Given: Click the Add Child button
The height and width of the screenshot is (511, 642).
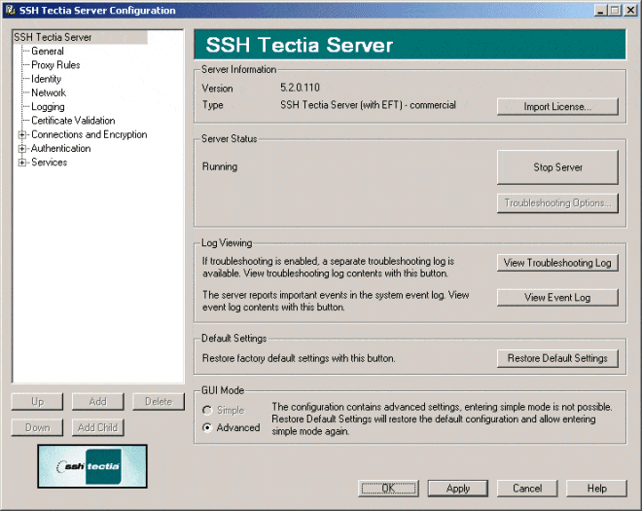Looking at the screenshot, I should (x=98, y=427).
